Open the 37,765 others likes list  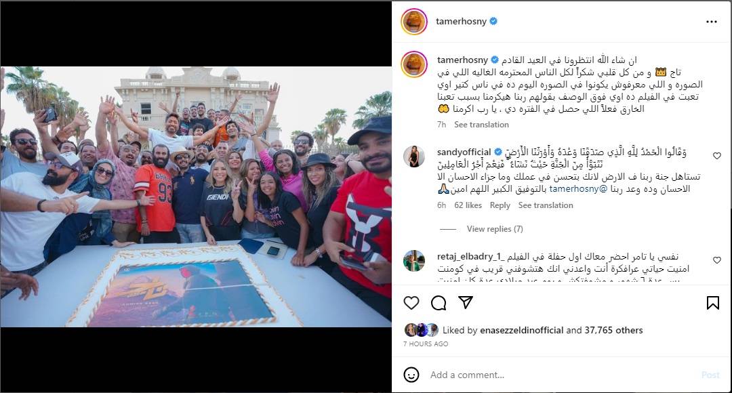613,330
